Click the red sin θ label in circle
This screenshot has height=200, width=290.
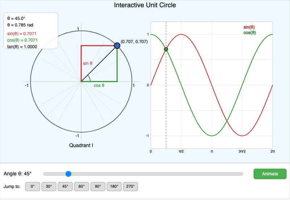point(87,63)
